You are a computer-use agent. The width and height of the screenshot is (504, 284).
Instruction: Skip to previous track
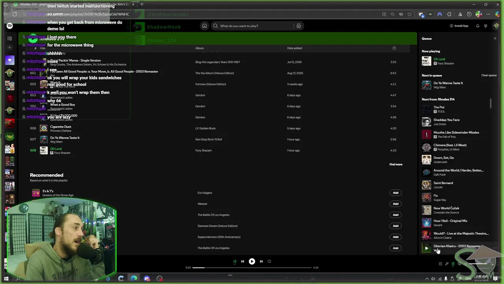pyautogui.click(x=243, y=261)
